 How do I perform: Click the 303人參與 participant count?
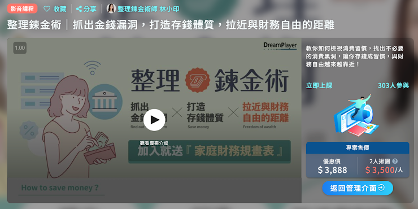point(393,85)
